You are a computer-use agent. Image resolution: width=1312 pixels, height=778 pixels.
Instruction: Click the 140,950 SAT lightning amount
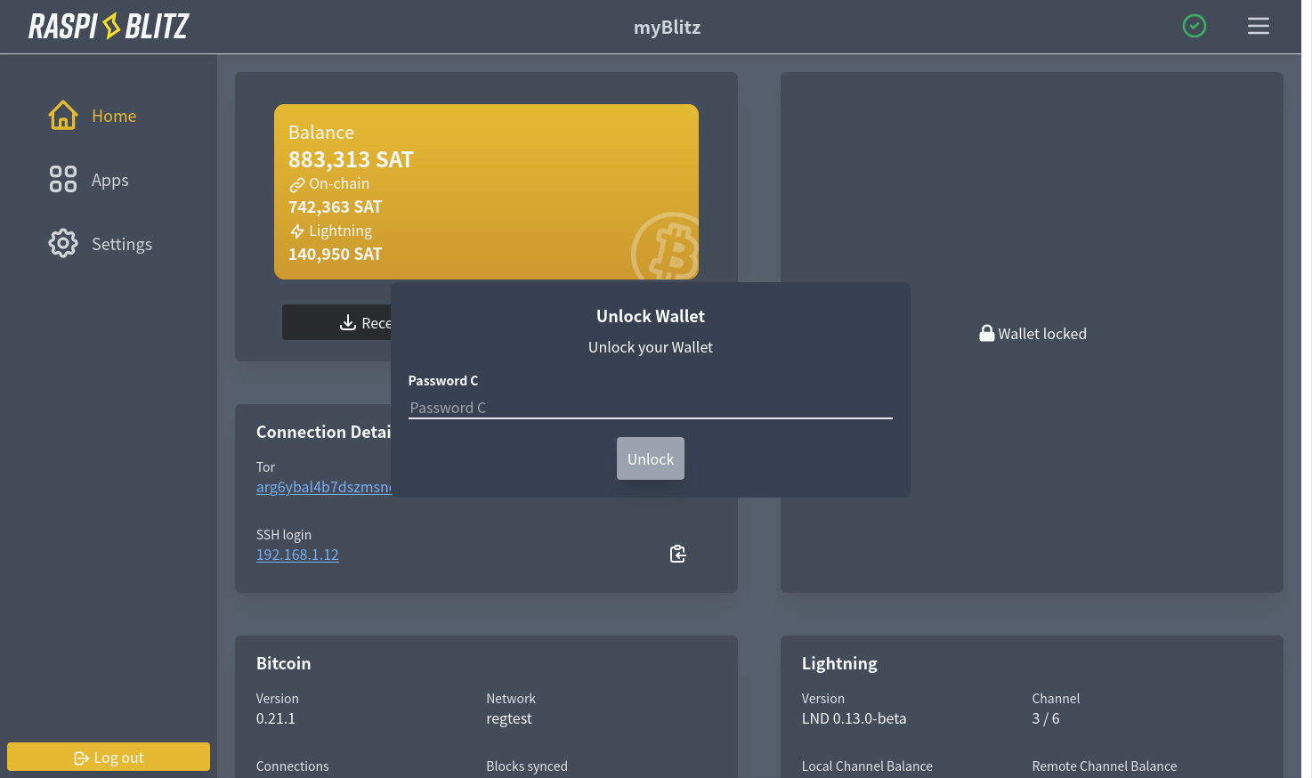click(x=335, y=254)
